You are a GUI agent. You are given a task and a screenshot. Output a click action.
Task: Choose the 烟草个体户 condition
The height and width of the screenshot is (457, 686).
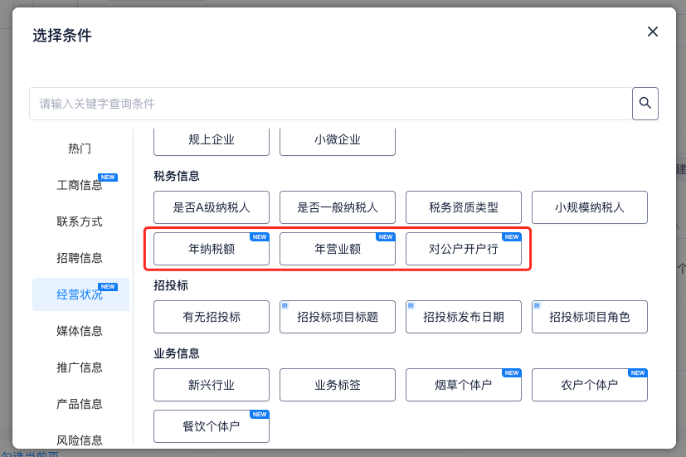464,385
